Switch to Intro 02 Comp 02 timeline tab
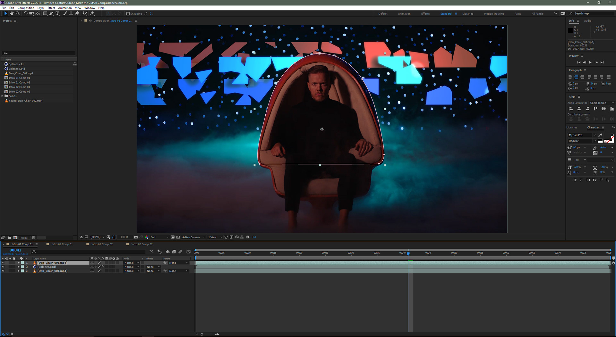This screenshot has height=337, width=616. click(x=142, y=244)
